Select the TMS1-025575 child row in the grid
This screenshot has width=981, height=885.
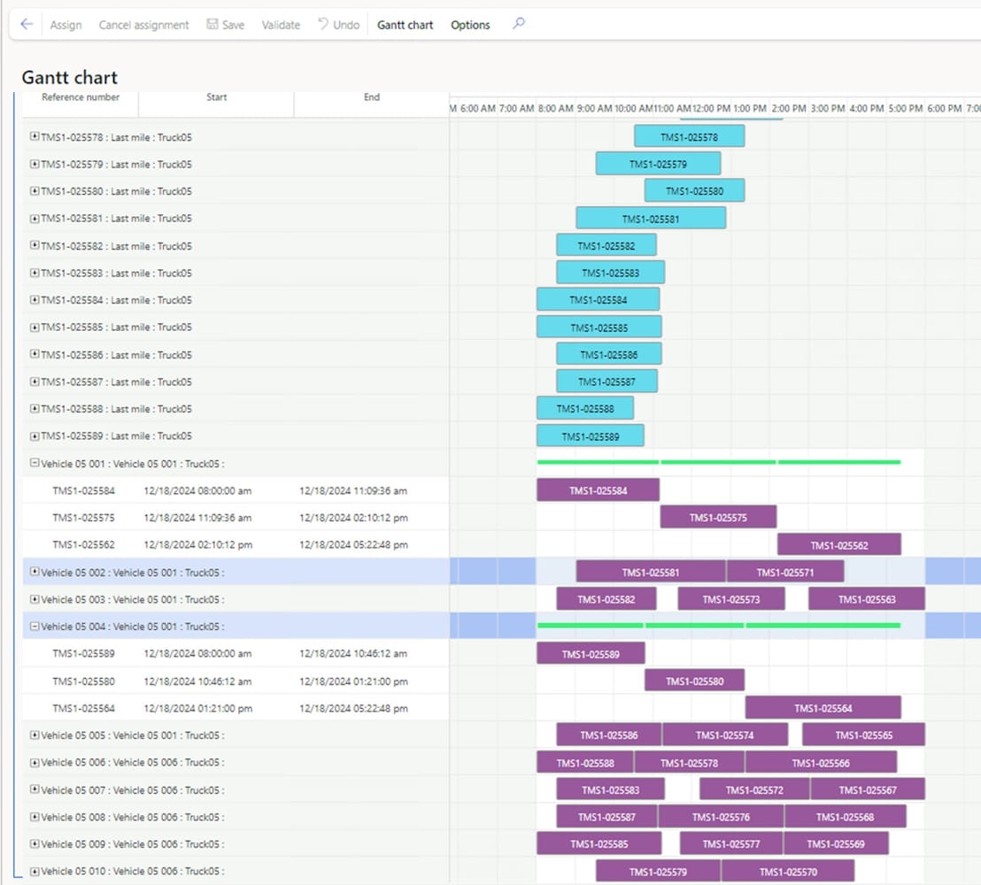[83, 518]
